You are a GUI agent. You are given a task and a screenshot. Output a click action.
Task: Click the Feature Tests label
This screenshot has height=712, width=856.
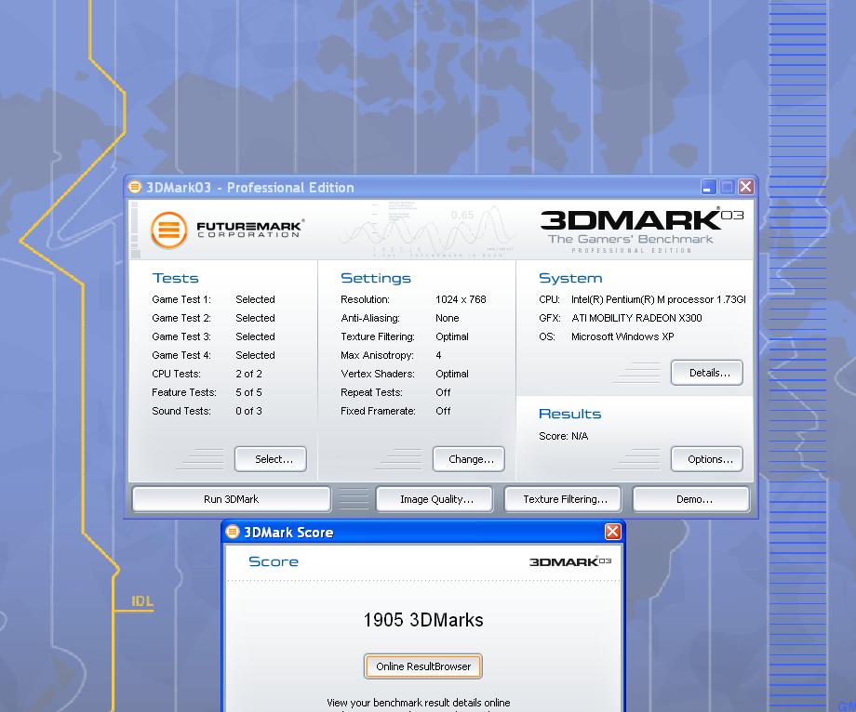[x=184, y=392]
